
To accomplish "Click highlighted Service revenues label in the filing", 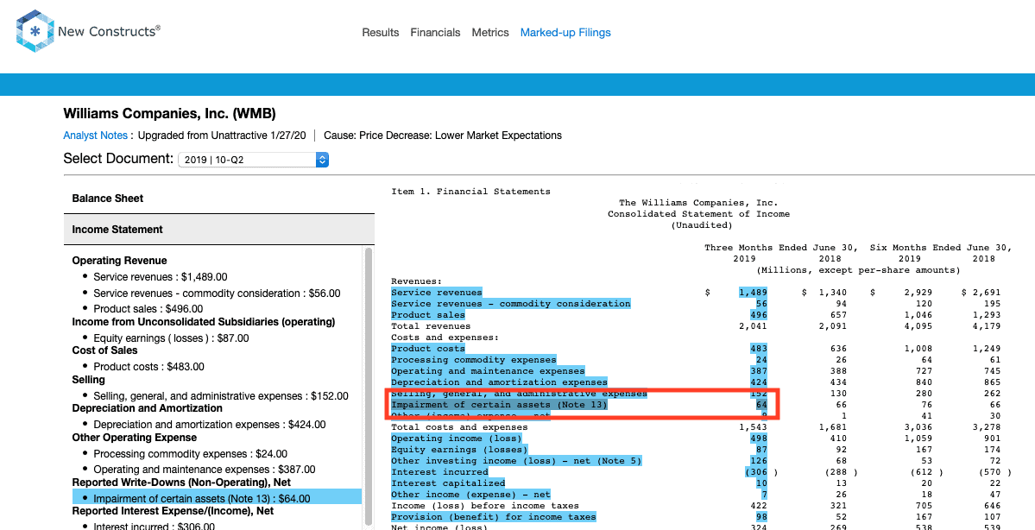I will pyautogui.click(x=436, y=293).
